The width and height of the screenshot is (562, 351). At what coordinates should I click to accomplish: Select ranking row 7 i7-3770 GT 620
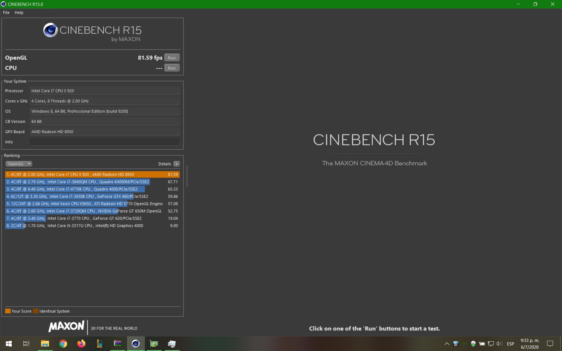click(x=92, y=218)
